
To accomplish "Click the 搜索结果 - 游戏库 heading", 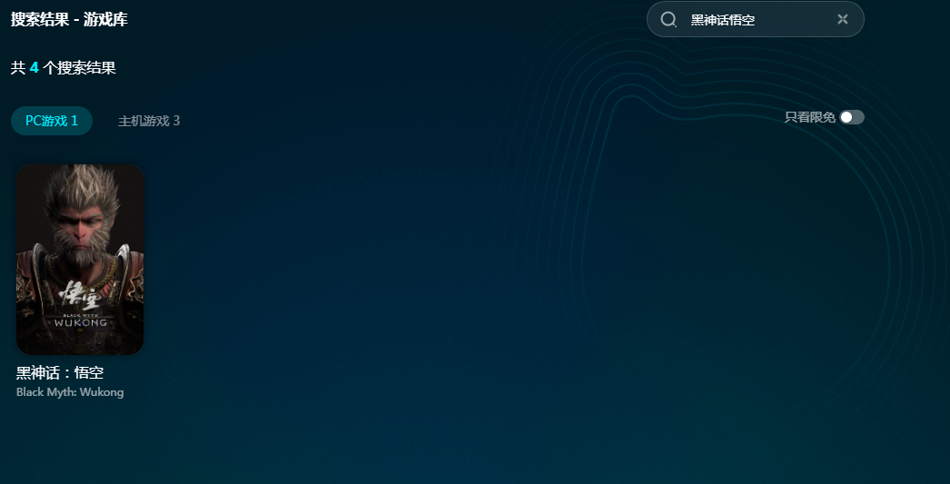I will point(69,19).
